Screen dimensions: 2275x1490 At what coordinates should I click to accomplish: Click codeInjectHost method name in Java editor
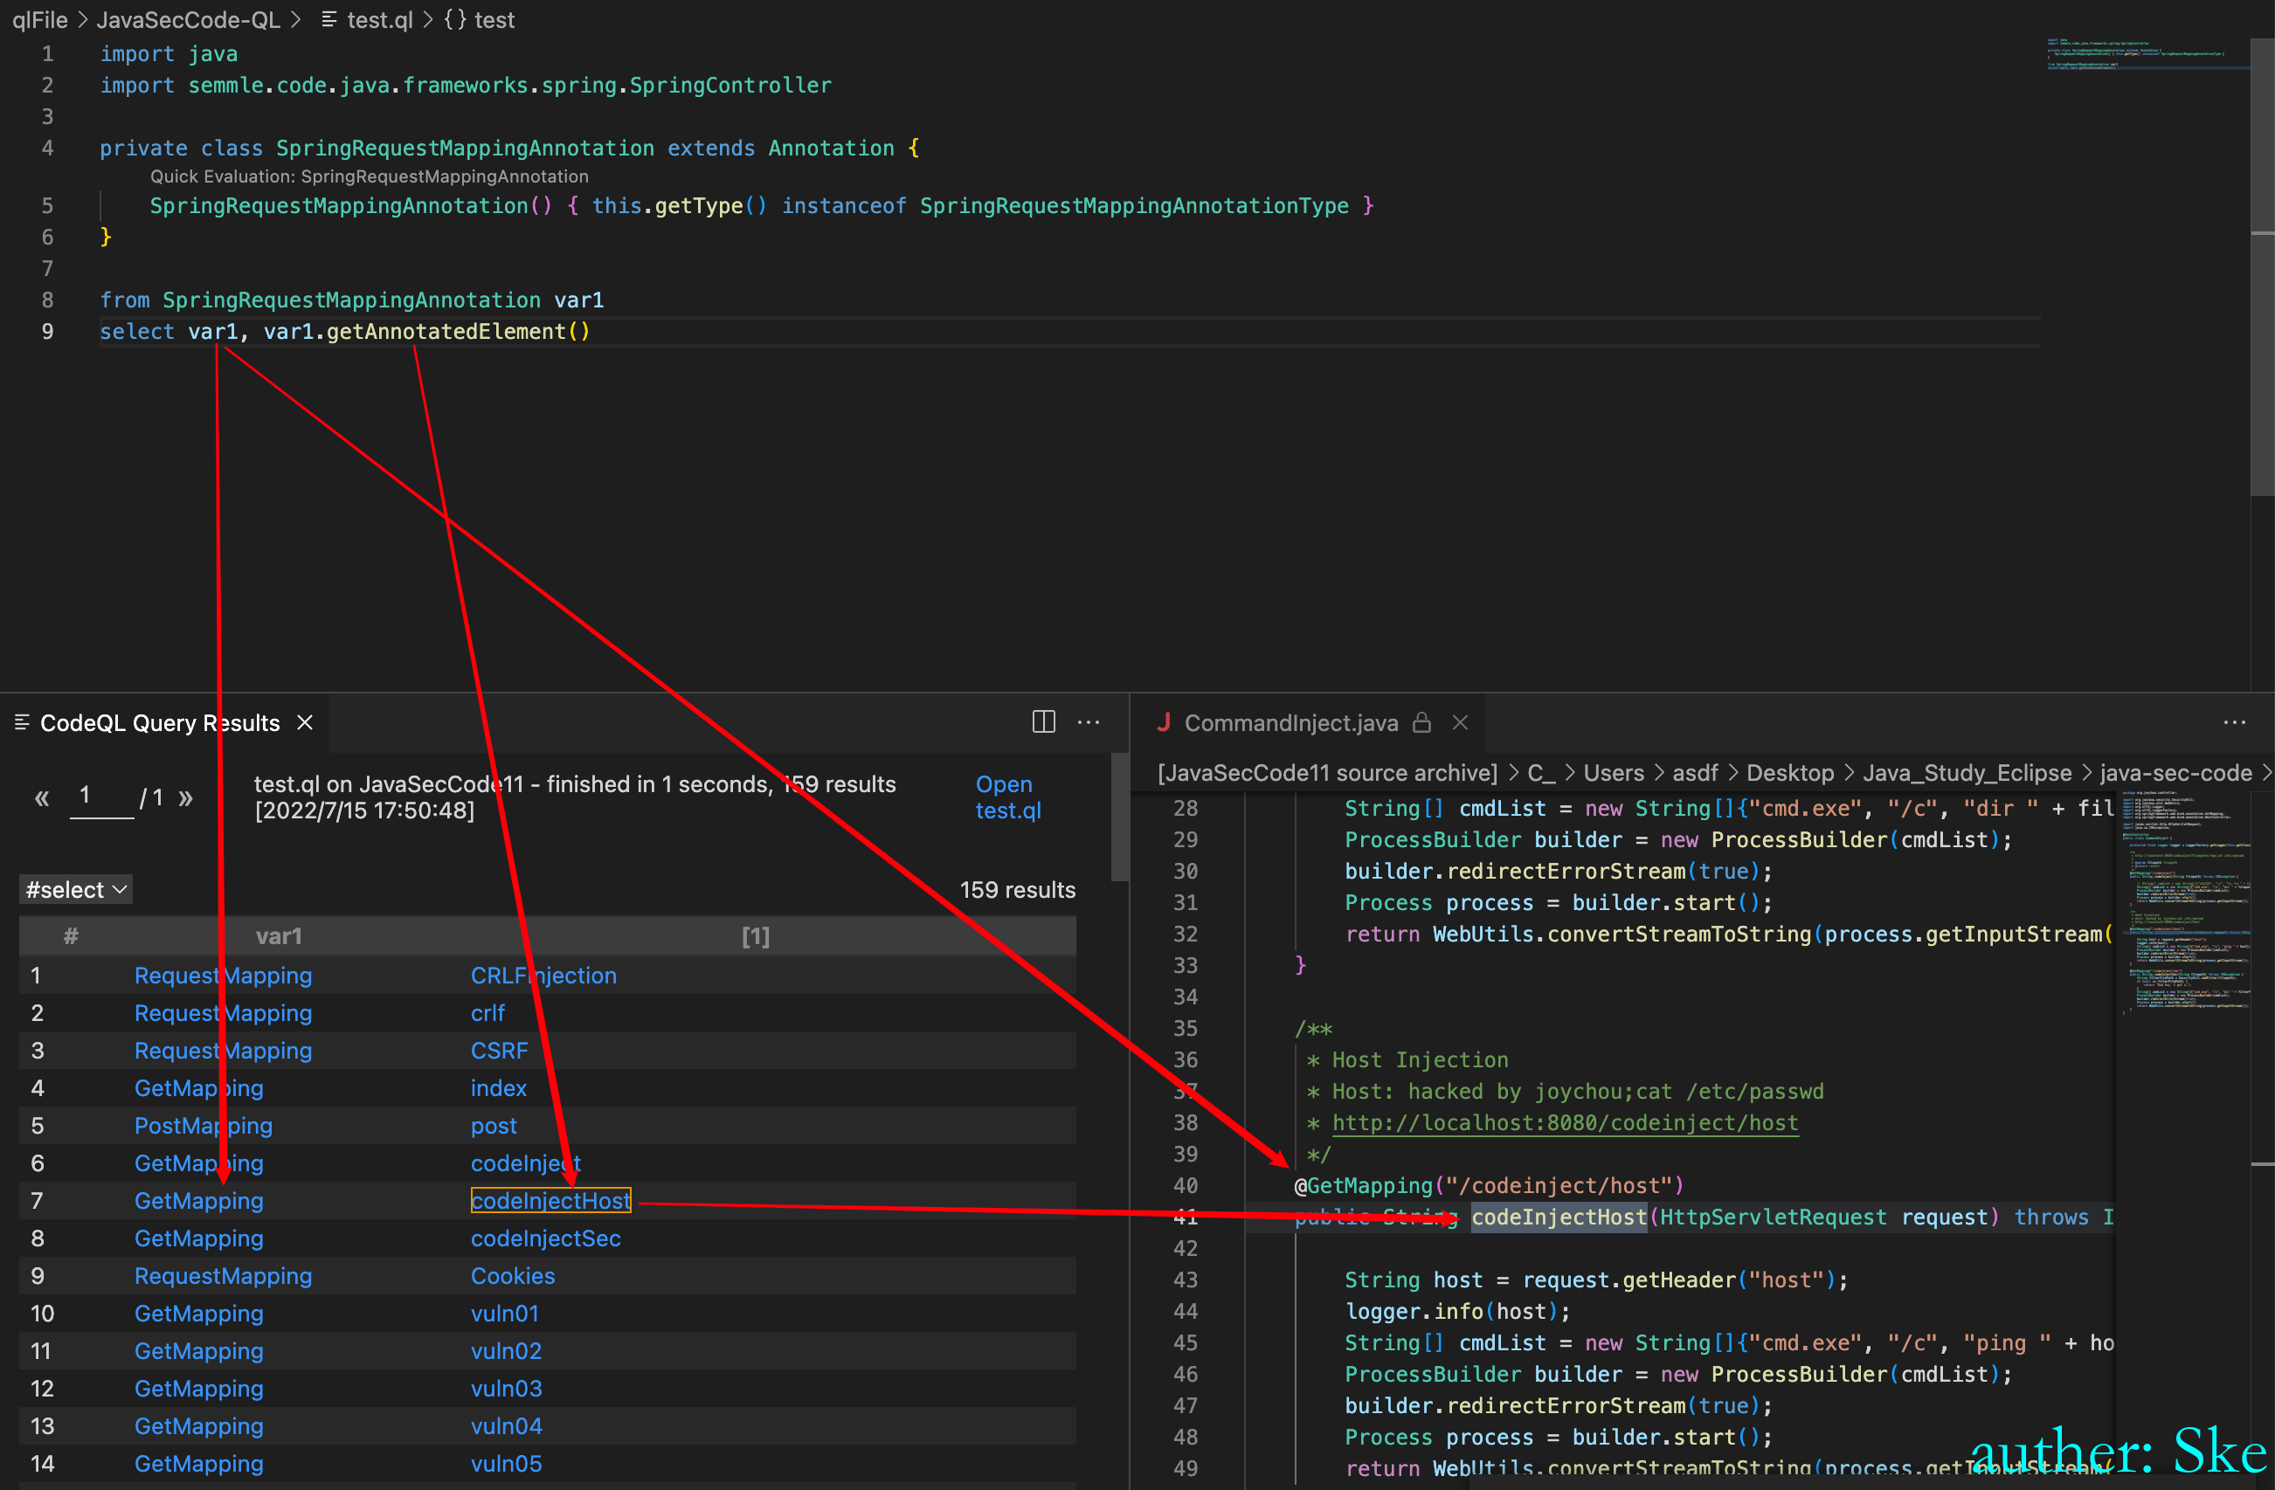[1559, 1217]
